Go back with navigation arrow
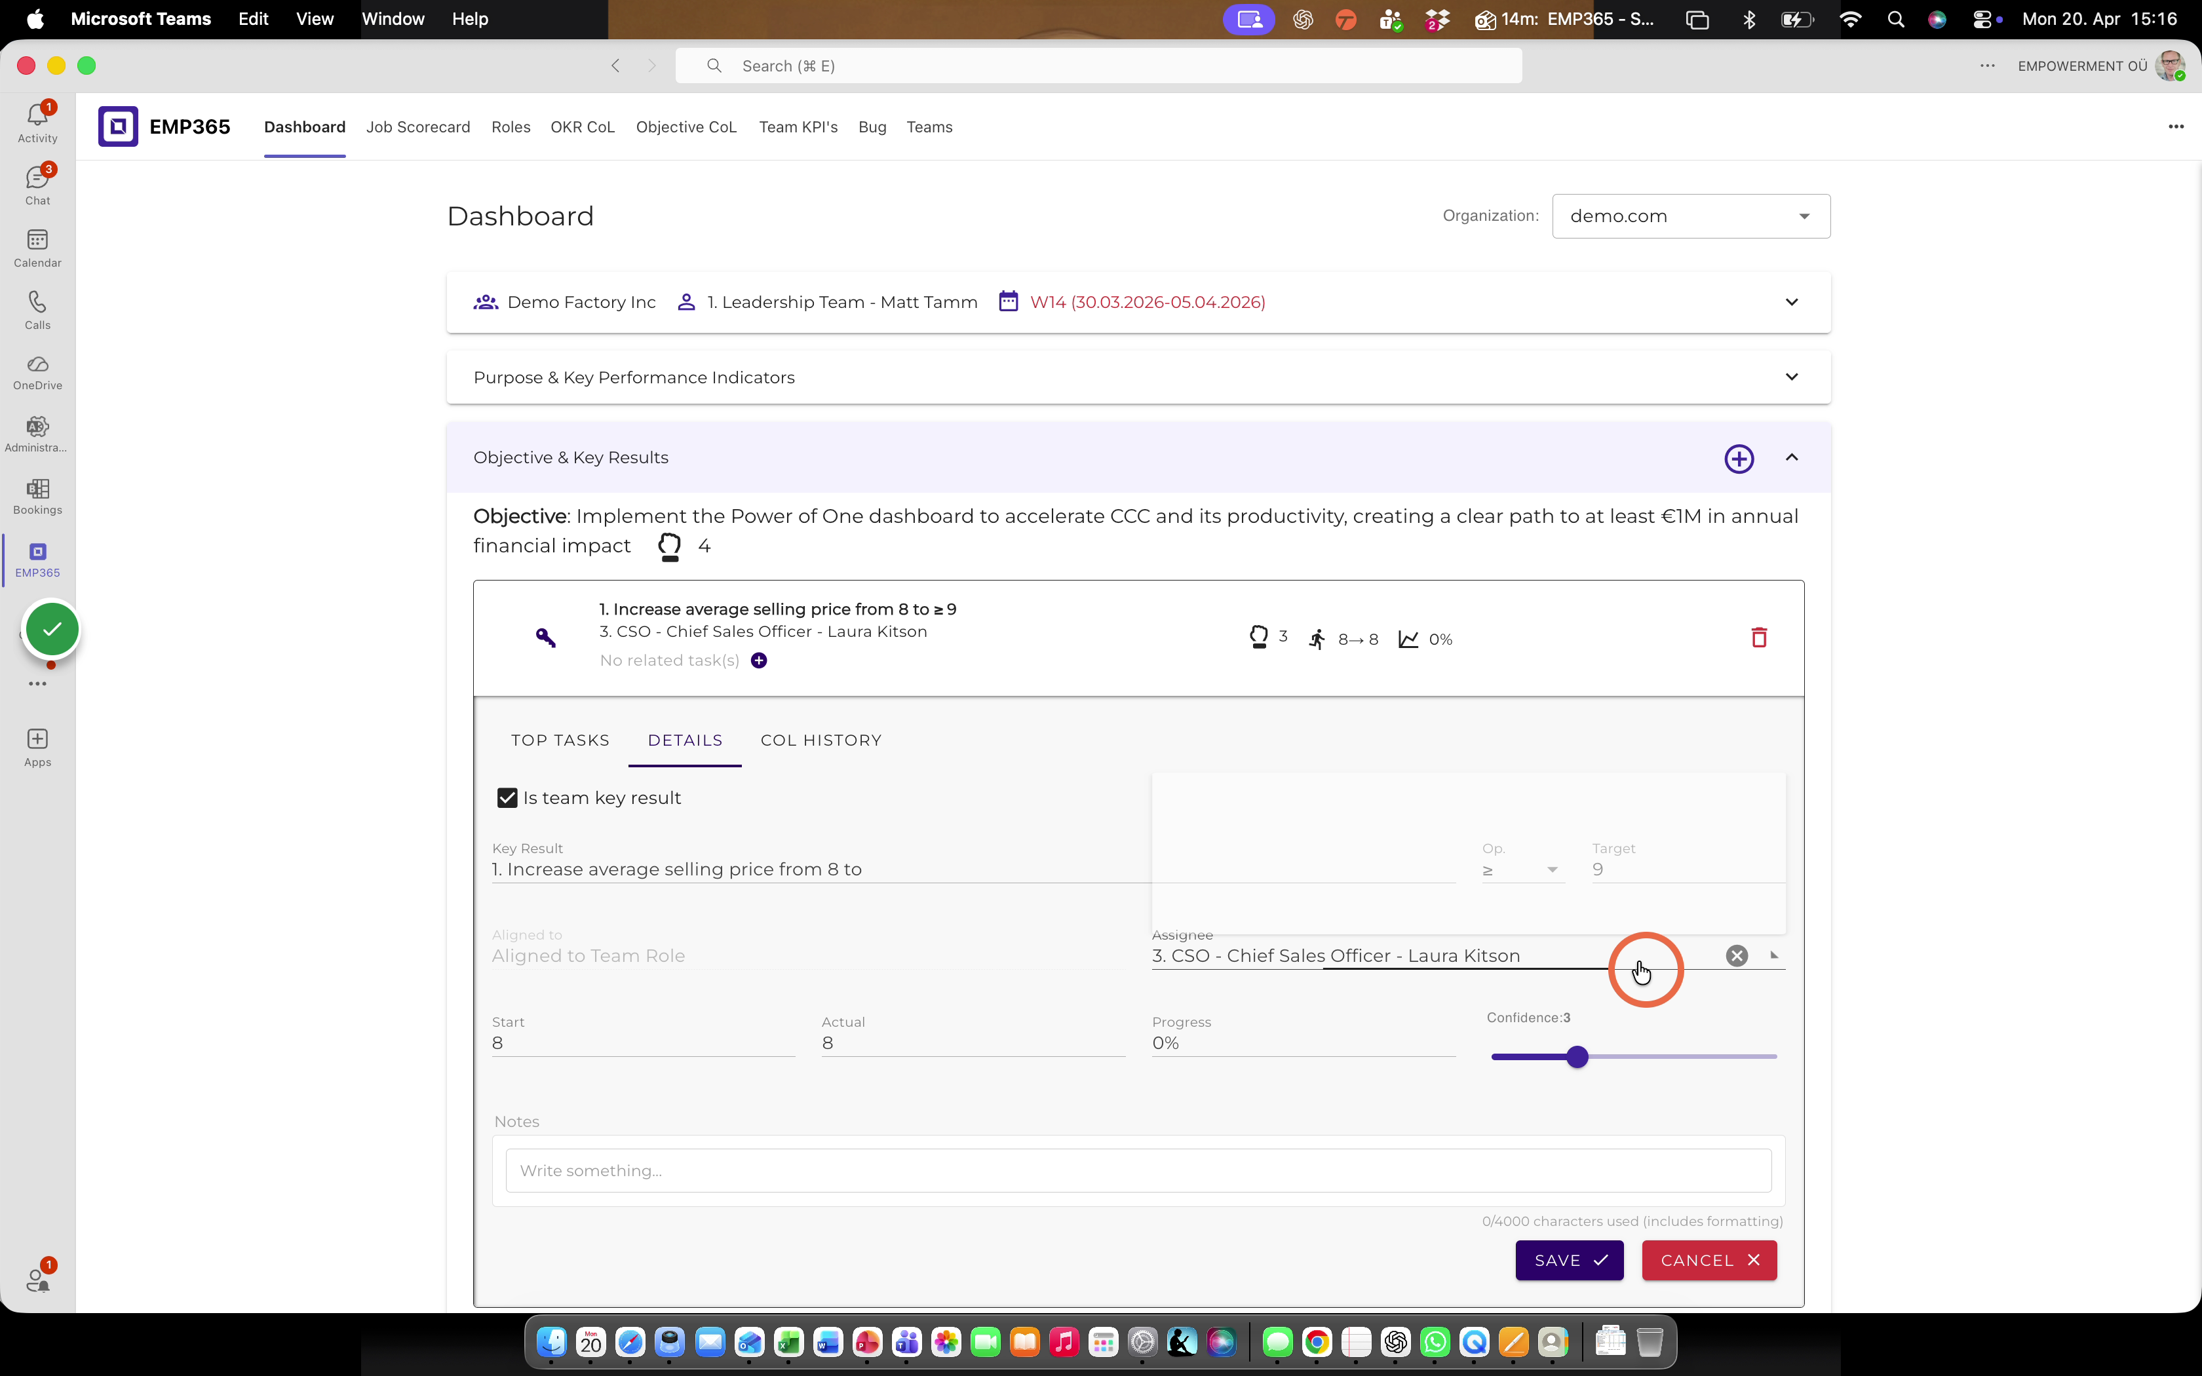The width and height of the screenshot is (2202, 1376). 616,66
